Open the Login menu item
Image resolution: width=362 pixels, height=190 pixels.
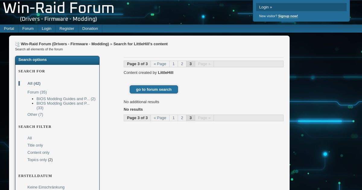coord(46,28)
